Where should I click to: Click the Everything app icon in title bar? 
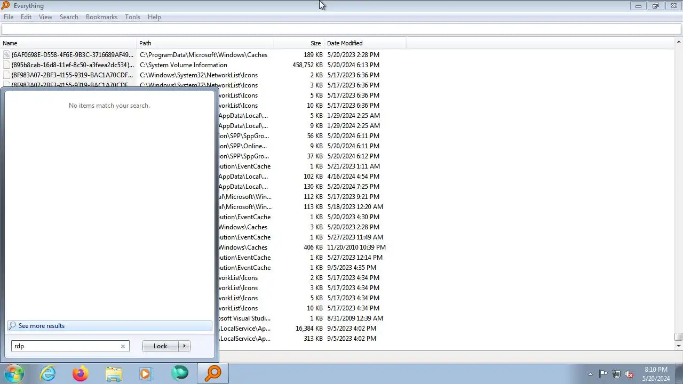click(5, 5)
